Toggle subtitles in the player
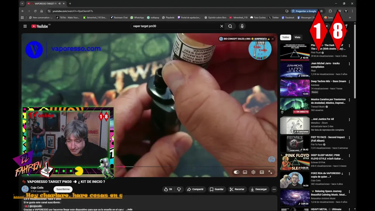375x211 pixels. point(245,172)
